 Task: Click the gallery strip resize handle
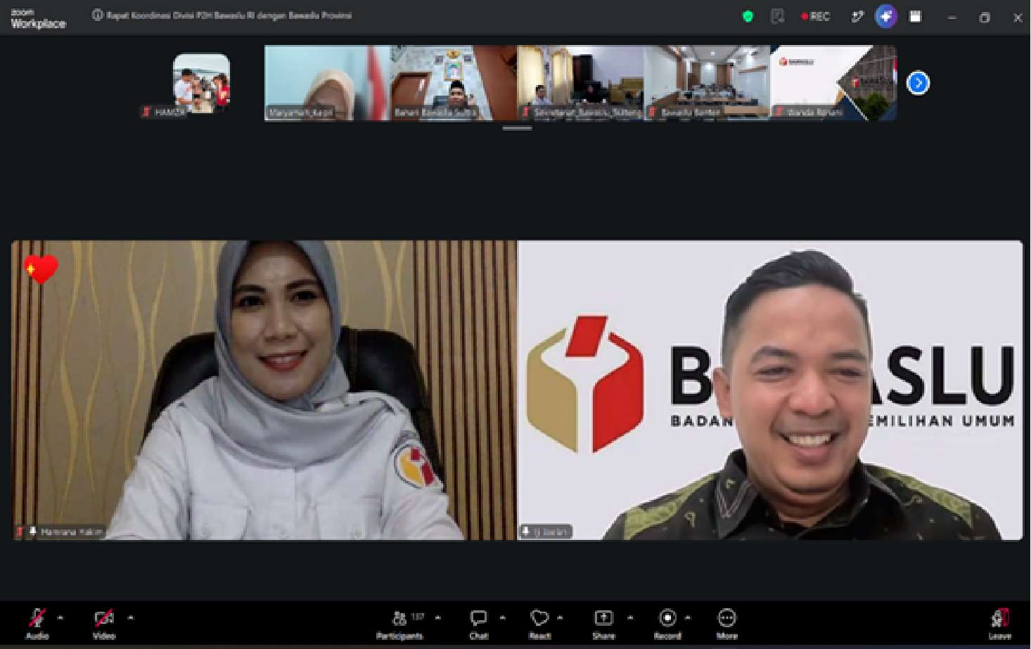(x=517, y=129)
